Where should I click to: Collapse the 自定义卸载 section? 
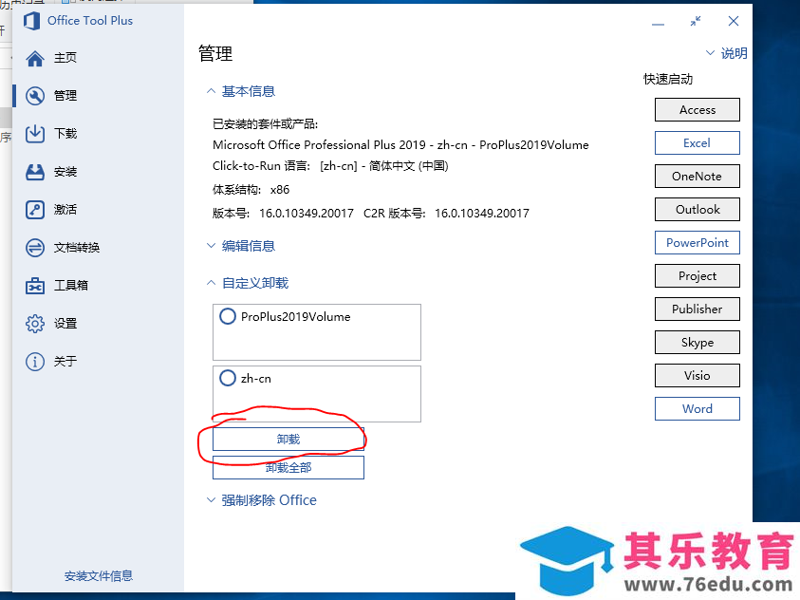[248, 283]
